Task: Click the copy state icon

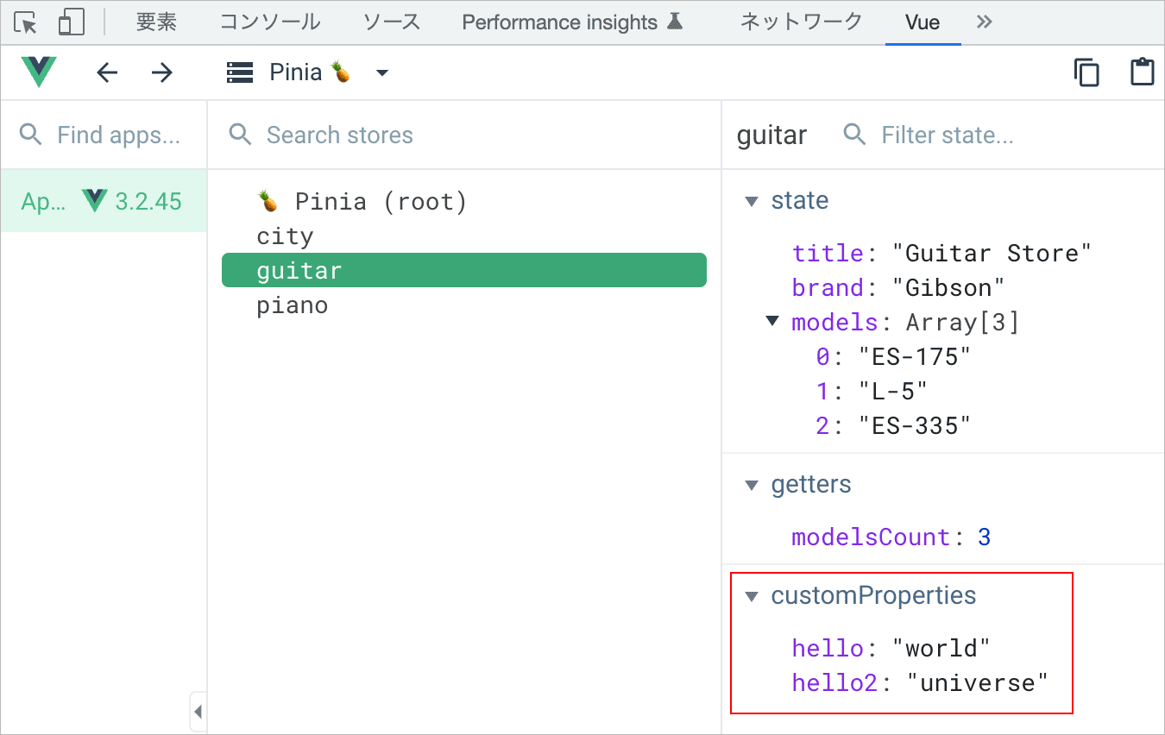Action: [1086, 72]
